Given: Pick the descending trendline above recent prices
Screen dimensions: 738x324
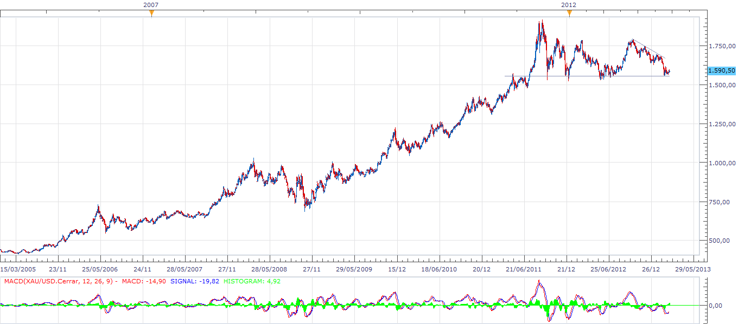Looking at the screenshot, I should (x=649, y=49).
